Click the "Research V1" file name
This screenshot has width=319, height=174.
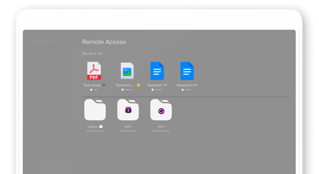point(157,85)
